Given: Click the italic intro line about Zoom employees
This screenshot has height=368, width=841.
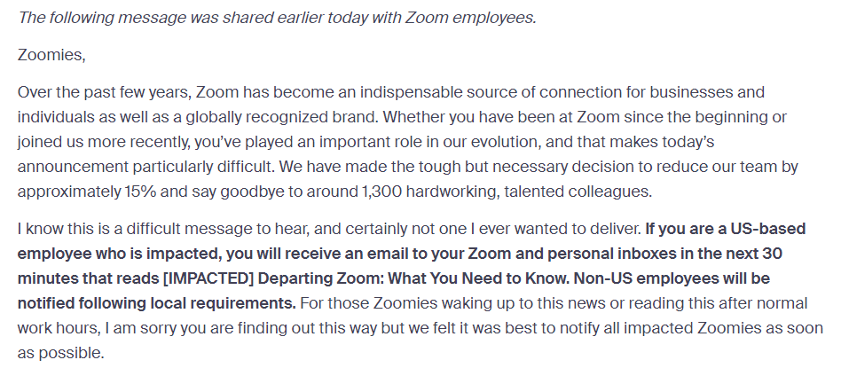Looking at the screenshot, I should 277,17.
